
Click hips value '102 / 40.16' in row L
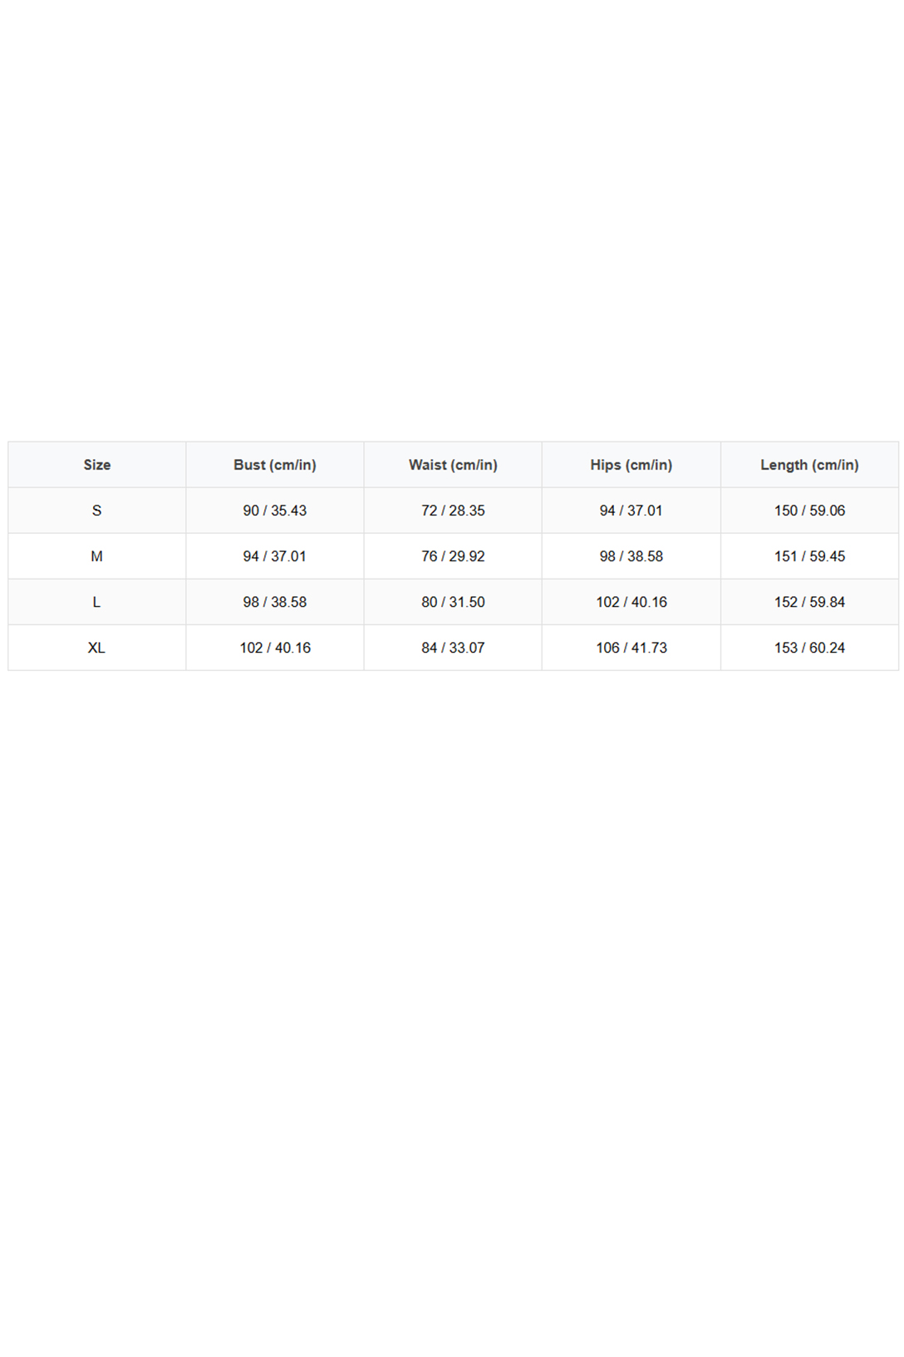click(x=631, y=602)
